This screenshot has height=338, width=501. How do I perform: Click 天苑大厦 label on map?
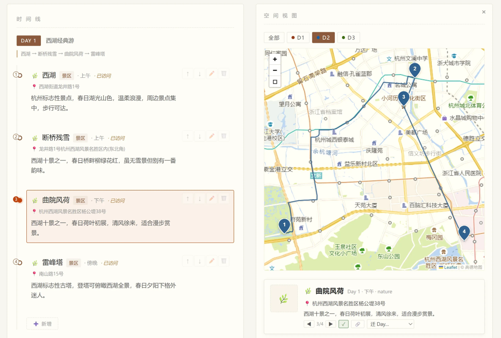pyautogui.click(x=366, y=205)
